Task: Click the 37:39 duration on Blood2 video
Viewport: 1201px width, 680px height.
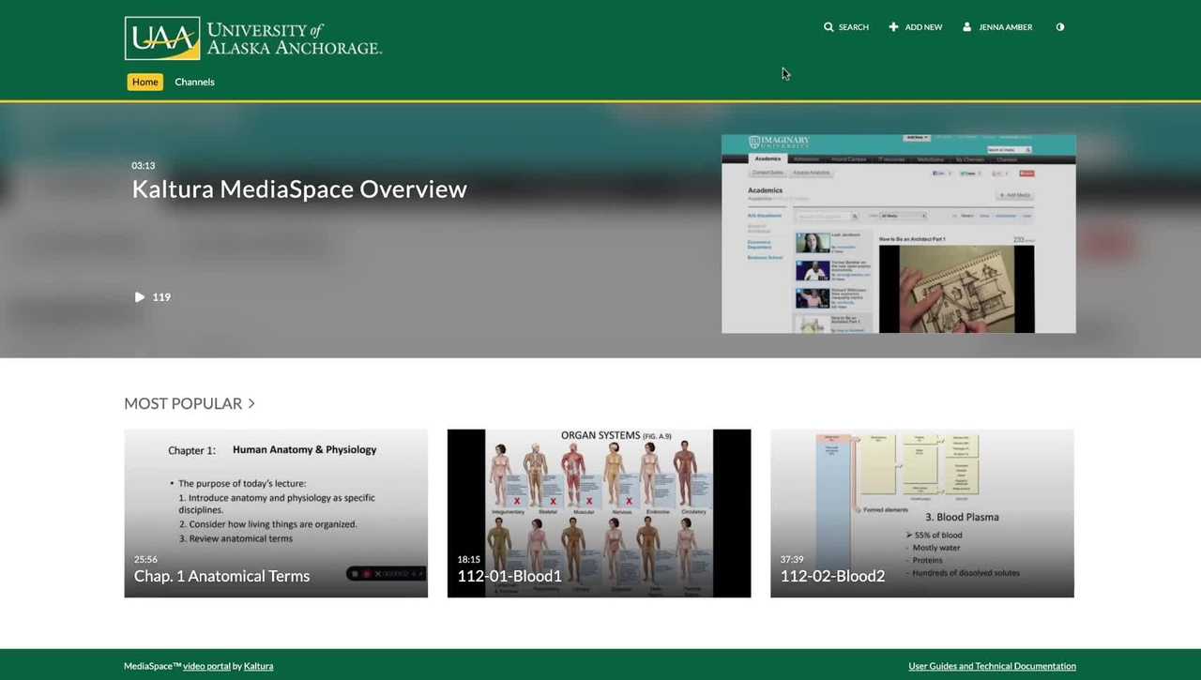Action: pos(792,560)
